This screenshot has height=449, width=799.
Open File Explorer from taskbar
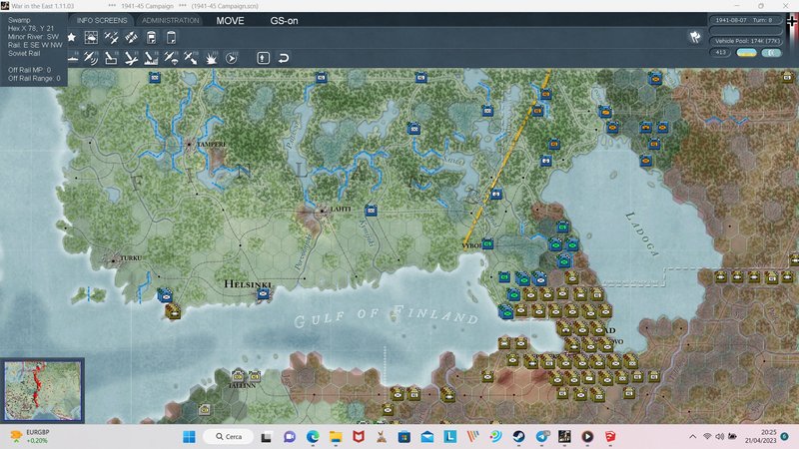(x=336, y=437)
